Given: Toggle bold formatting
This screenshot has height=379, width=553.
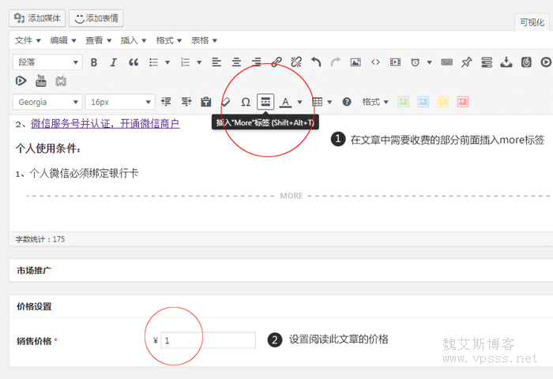Looking at the screenshot, I should 94,62.
